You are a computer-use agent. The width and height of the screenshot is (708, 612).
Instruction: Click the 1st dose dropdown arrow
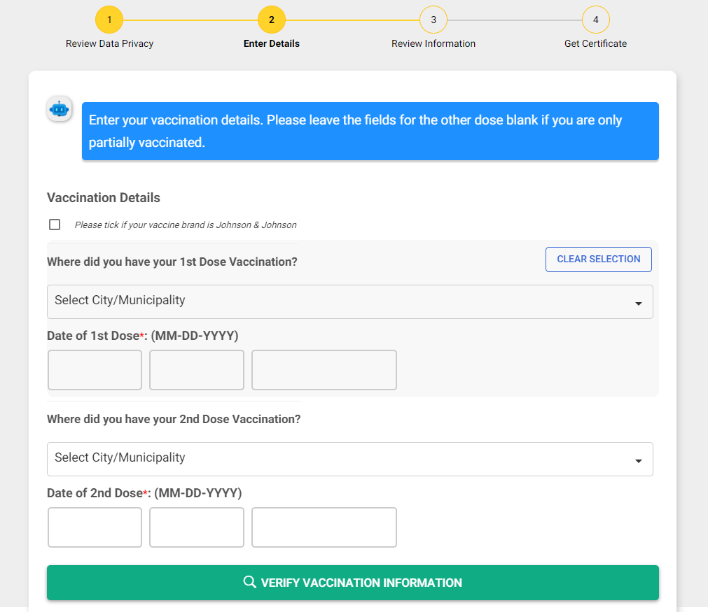[x=638, y=304]
